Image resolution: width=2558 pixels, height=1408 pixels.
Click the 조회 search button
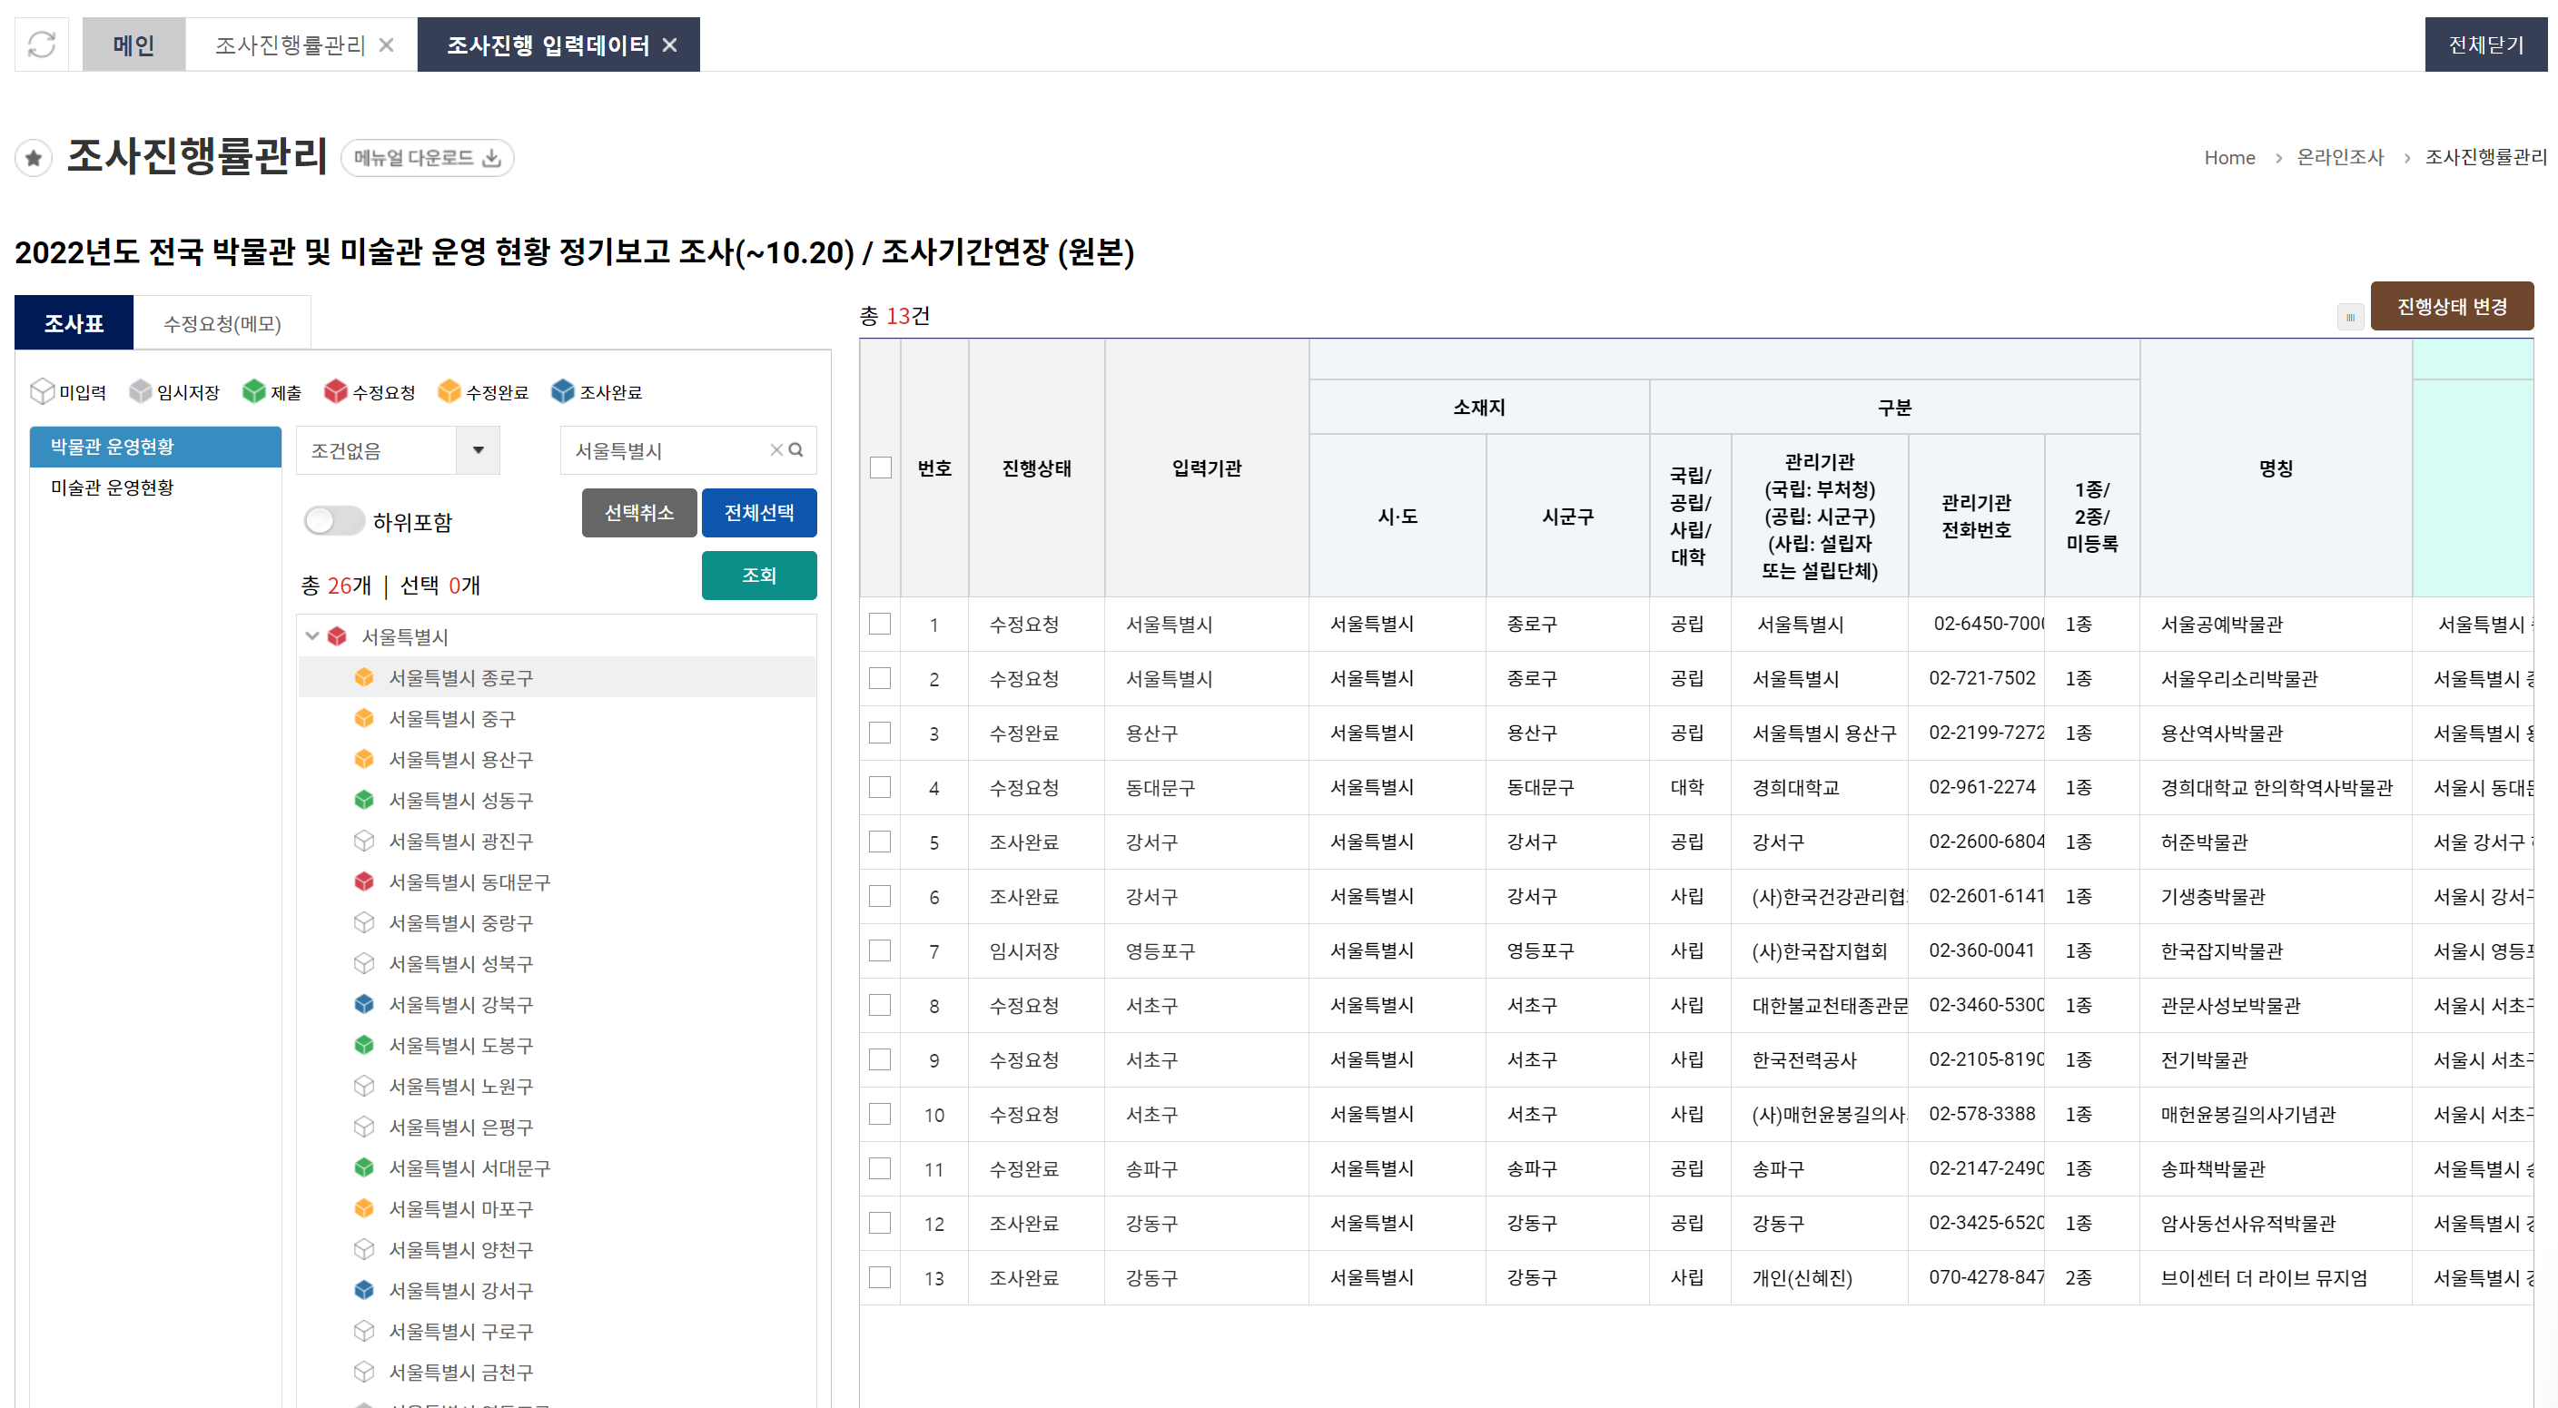click(758, 576)
